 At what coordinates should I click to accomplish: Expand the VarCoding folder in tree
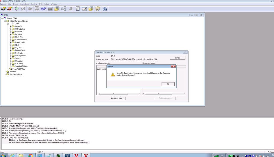pos(10,64)
